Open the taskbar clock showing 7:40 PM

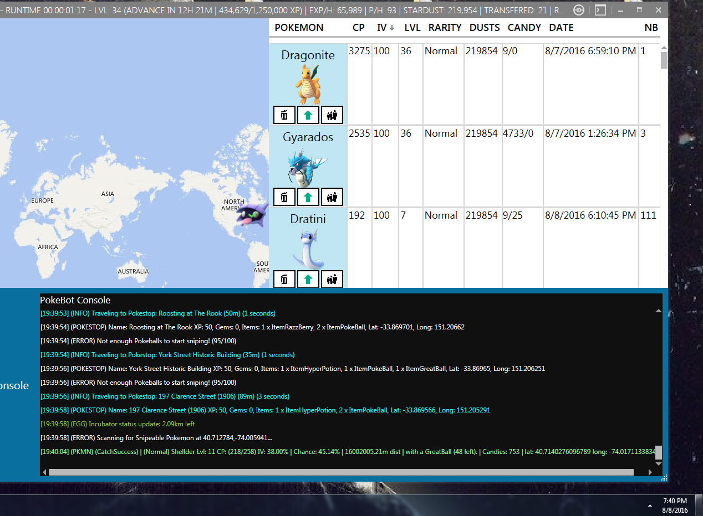pyautogui.click(x=675, y=505)
